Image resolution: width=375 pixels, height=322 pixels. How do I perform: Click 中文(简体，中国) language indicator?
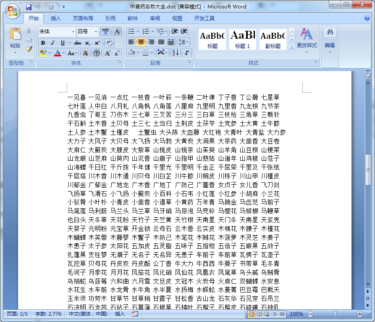88,314
